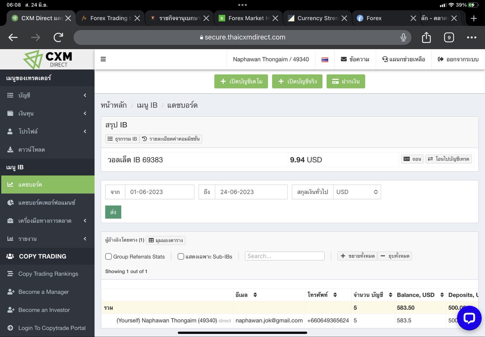Screen dimensions: 485x337
Task: Open the live chat bubble
Action: [x=469, y=318]
